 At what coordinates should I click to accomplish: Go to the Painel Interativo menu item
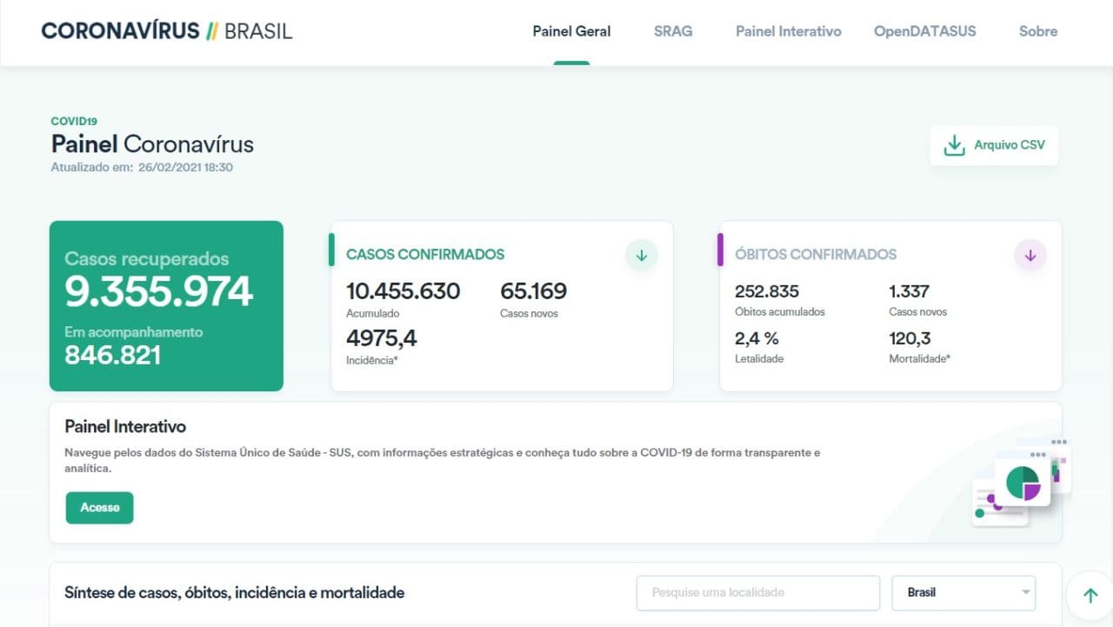(788, 31)
